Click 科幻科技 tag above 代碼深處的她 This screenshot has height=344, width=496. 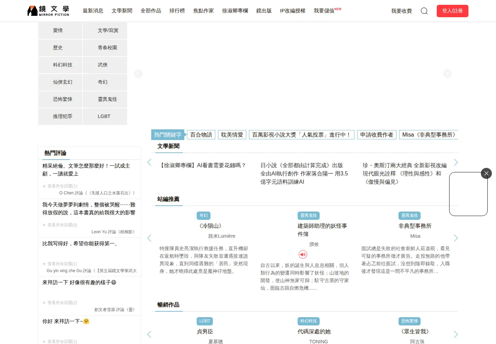coord(308,321)
